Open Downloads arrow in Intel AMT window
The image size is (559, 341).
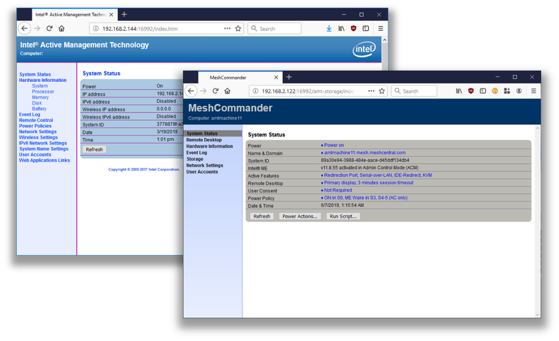(x=329, y=29)
